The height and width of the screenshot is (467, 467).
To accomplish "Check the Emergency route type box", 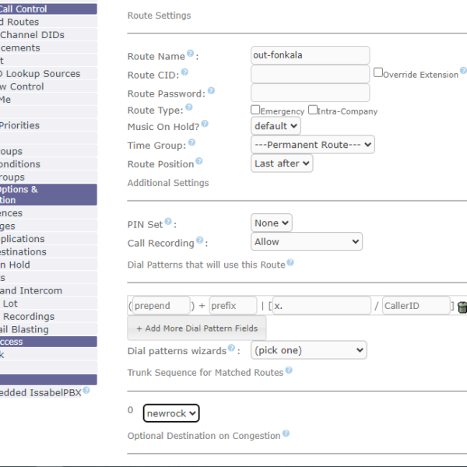I will [x=255, y=110].
